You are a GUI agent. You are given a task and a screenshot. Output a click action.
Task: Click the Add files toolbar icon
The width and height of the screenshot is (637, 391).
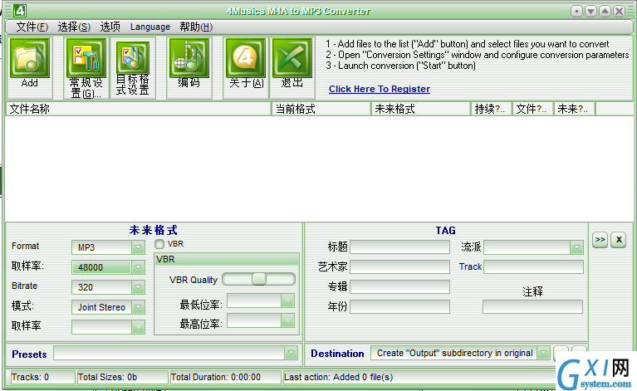pos(30,58)
